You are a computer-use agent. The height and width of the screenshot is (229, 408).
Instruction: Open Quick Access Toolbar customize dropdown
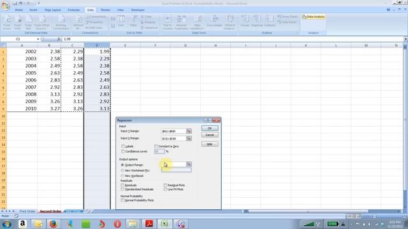coord(39,3)
